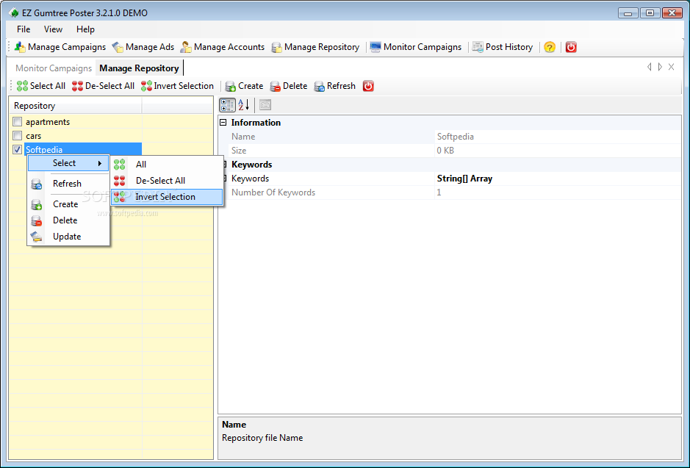Screen dimensions: 690x468
Task: Switch to the Monitor Campaigns tab
Action: coord(54,68)
